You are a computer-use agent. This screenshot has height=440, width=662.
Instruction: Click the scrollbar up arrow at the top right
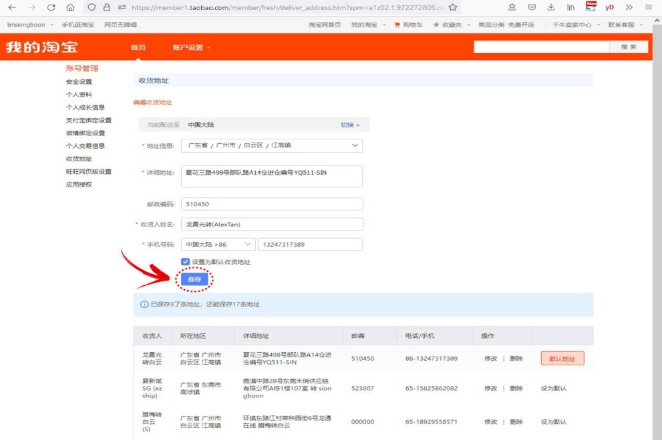(657, 20)
